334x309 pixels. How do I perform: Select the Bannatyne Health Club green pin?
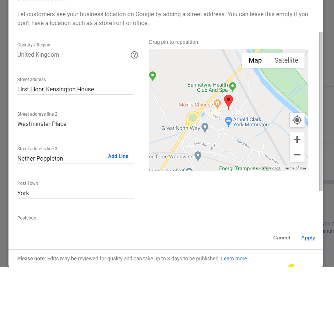(x=232, y=87)
